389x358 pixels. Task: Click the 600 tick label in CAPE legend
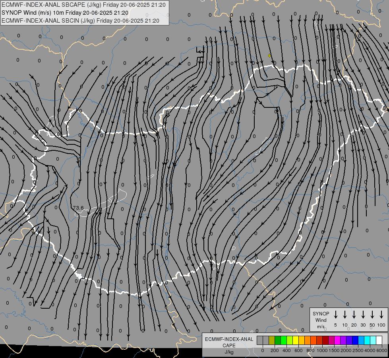coord(298,350)
